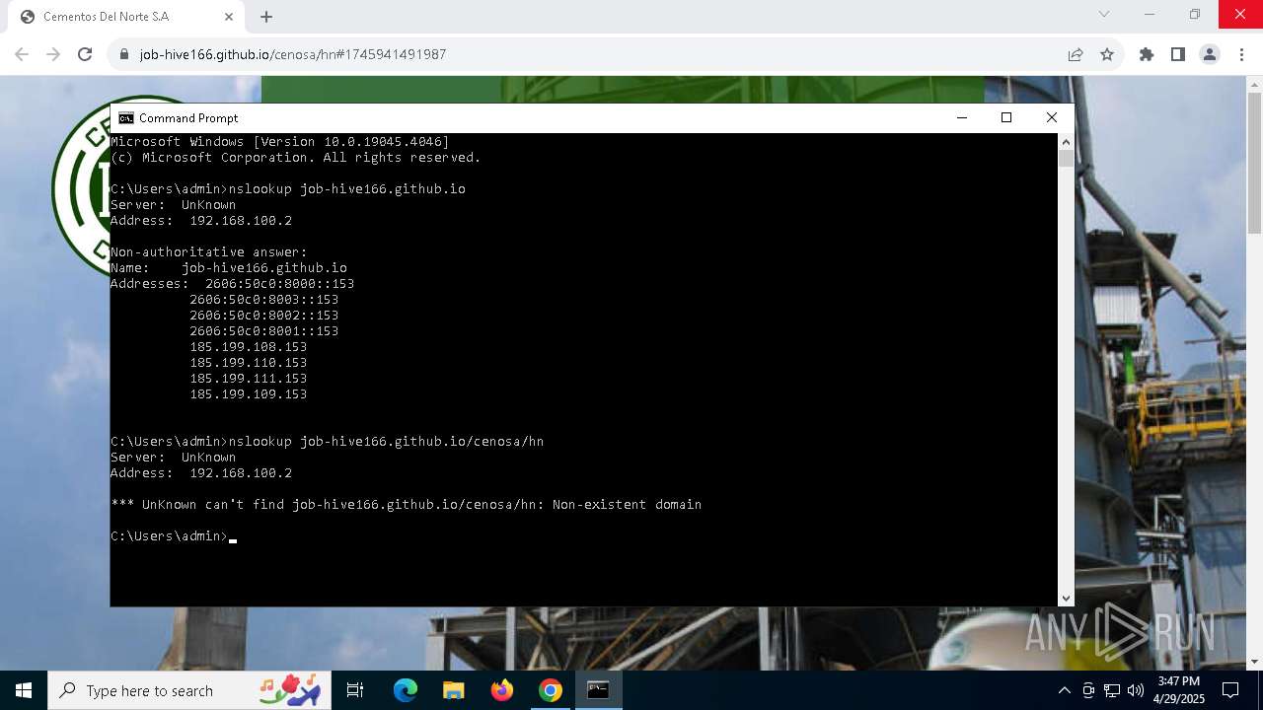The image size is (1263, 710).
Task: Close the Command Prompt window
Action: (x=1052, y=117)
